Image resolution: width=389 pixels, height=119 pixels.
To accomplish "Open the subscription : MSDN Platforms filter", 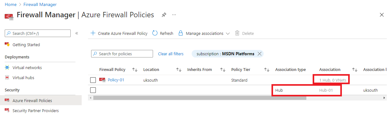I will [x=225, y=54].
